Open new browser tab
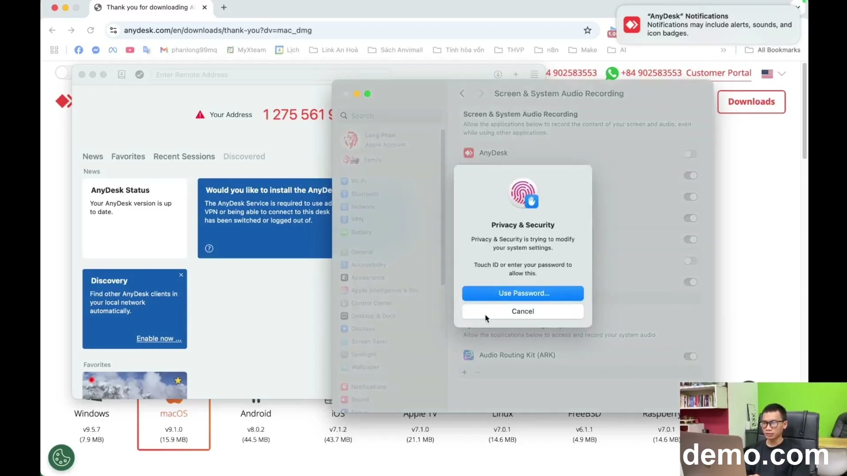 pos(224,7)
